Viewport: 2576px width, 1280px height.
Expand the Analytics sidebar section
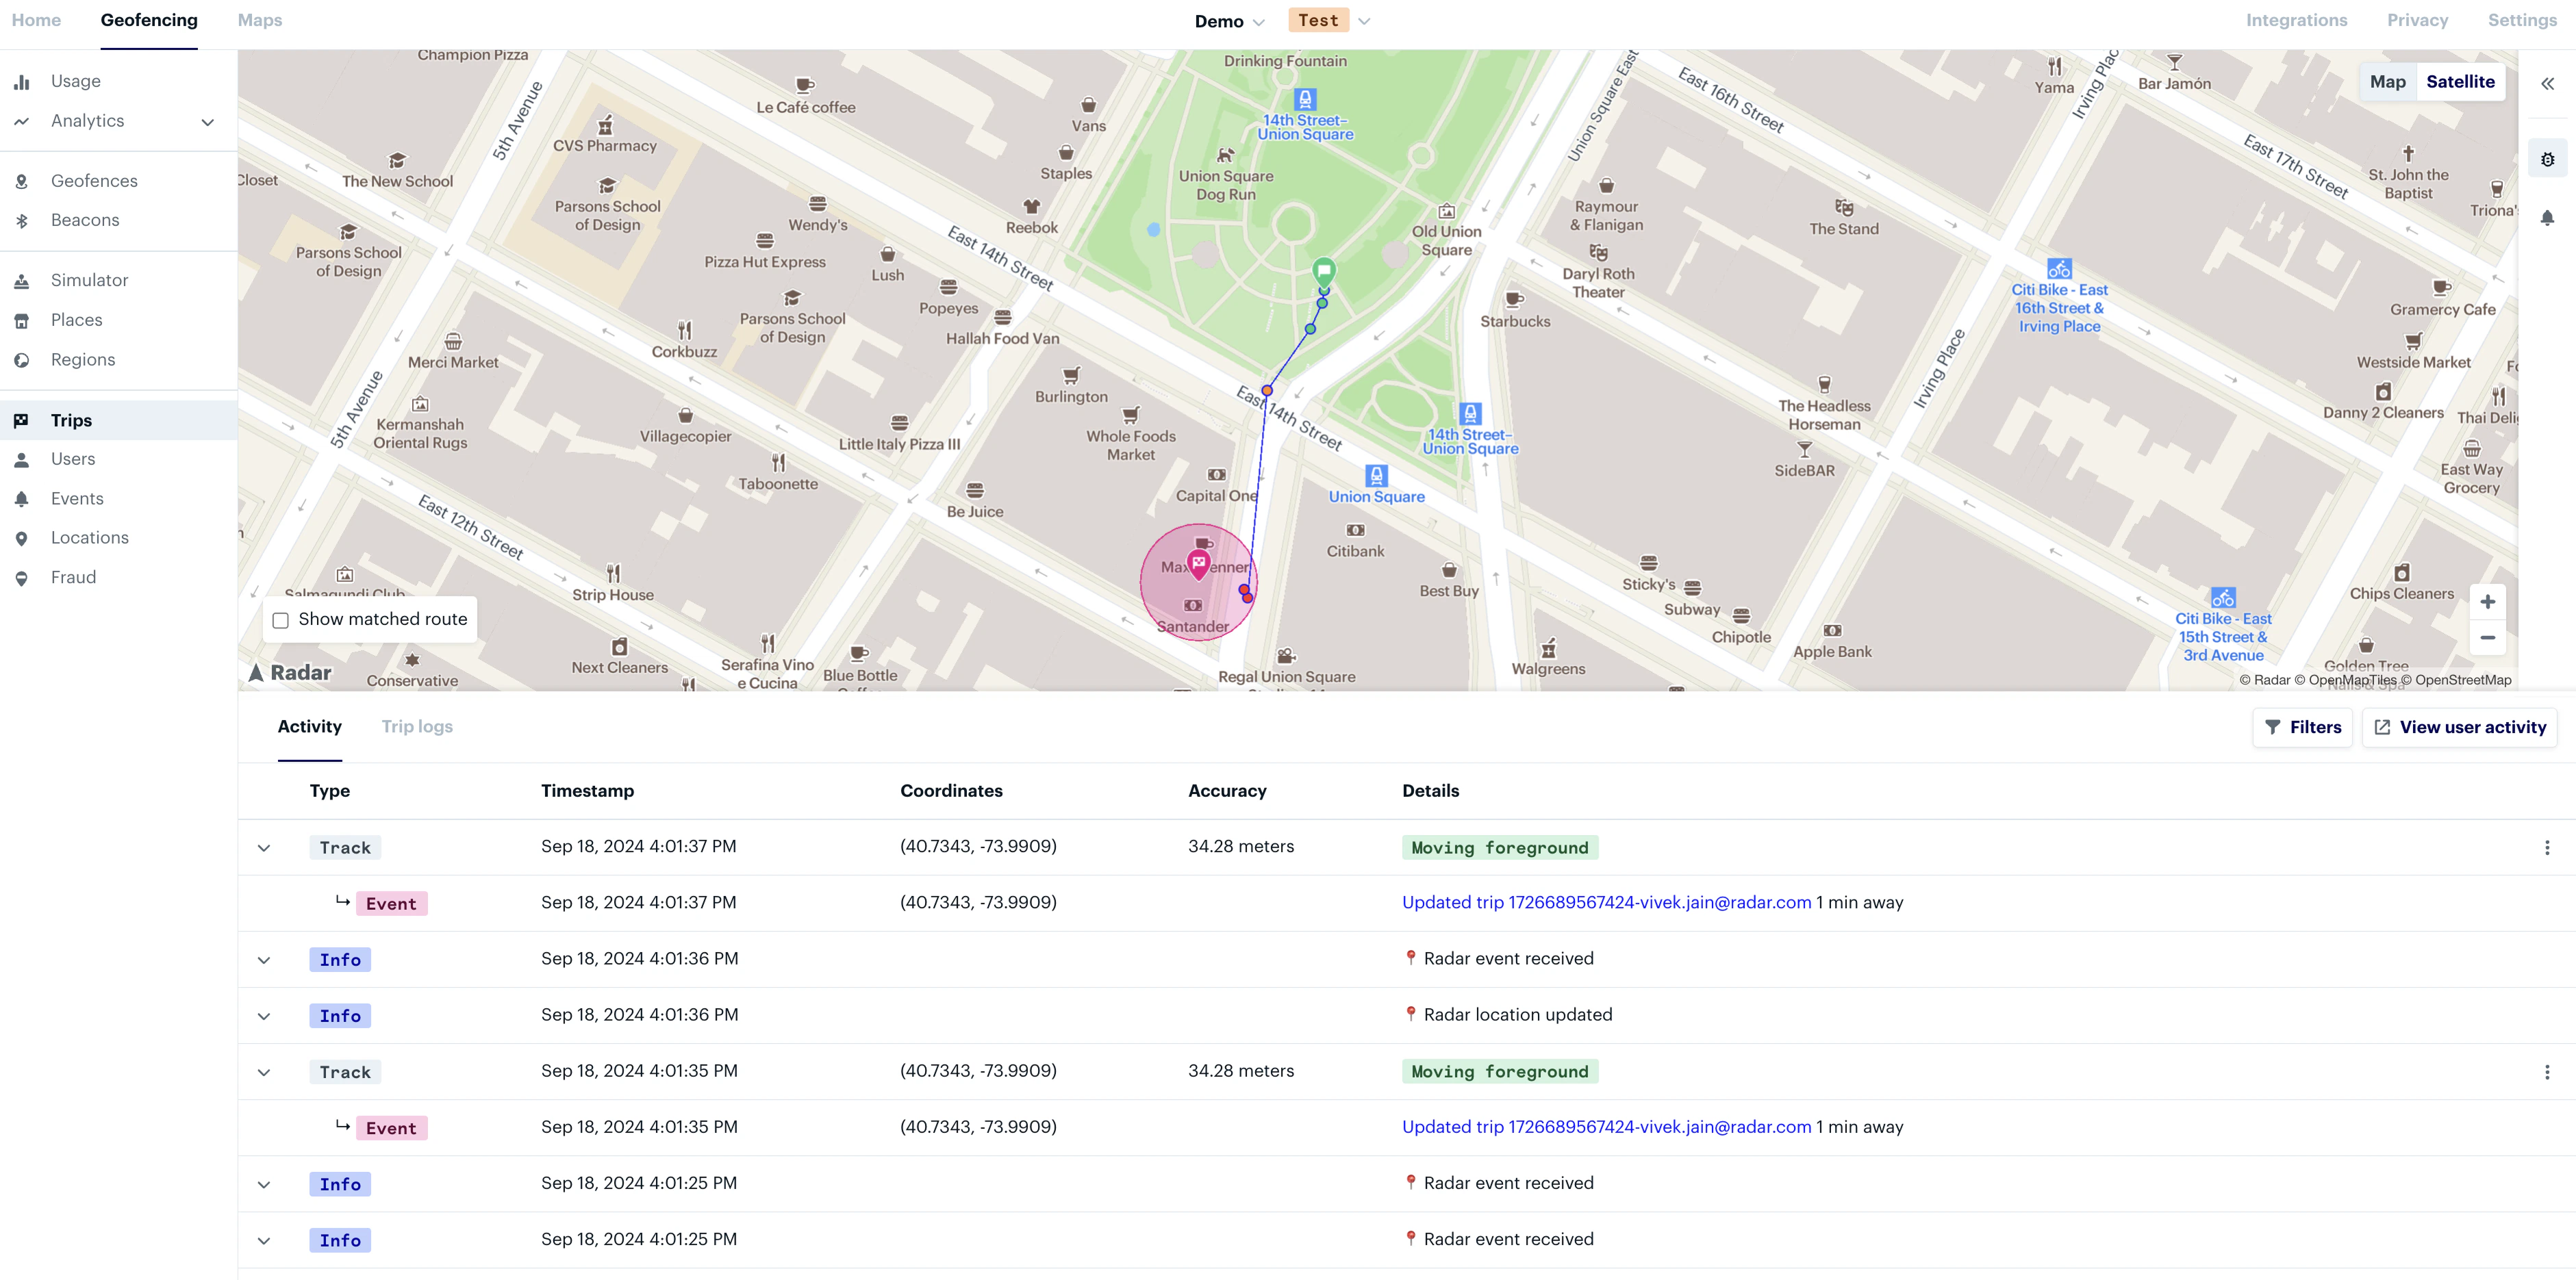click(x=207, y=121)
